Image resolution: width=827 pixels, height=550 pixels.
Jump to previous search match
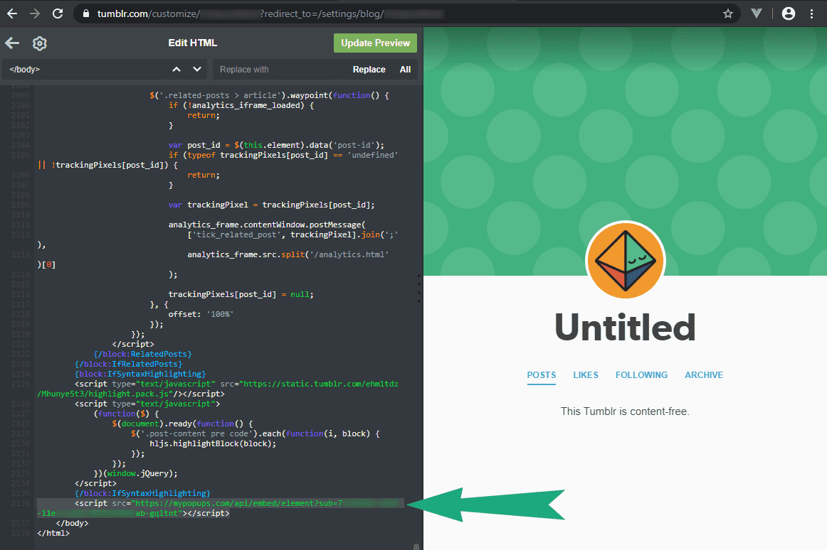click(x=177, y=70)
